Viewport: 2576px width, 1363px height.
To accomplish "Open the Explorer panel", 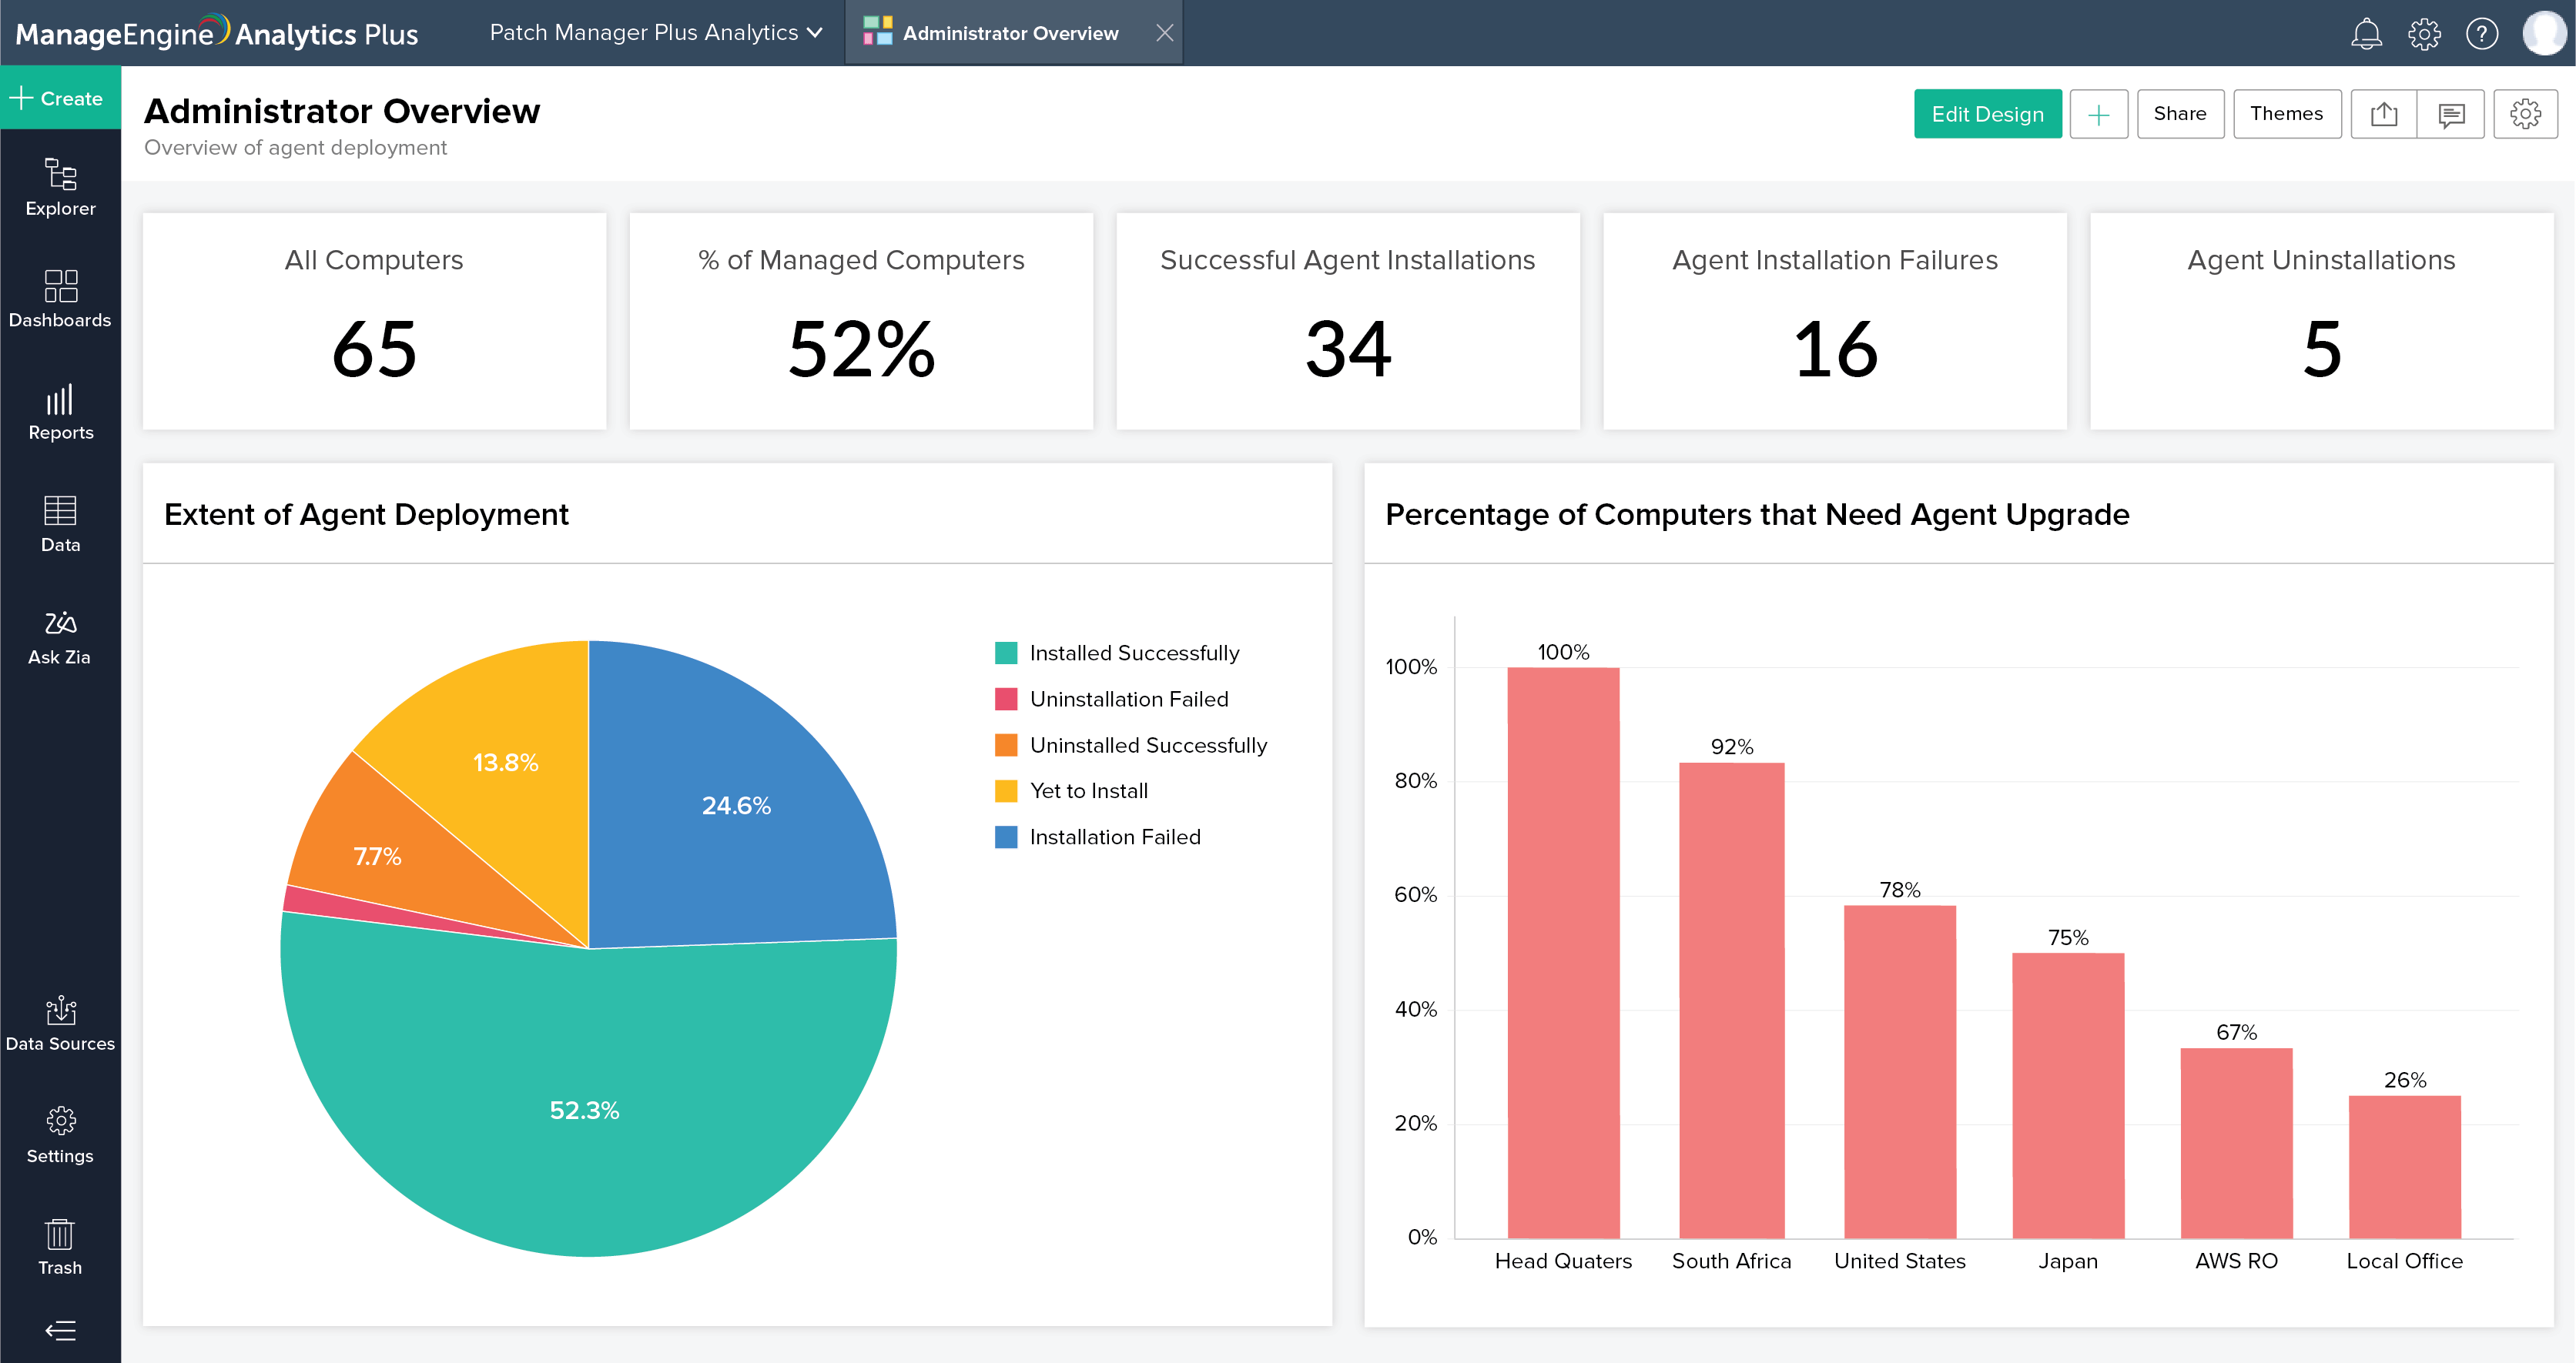I will point(60,188).
